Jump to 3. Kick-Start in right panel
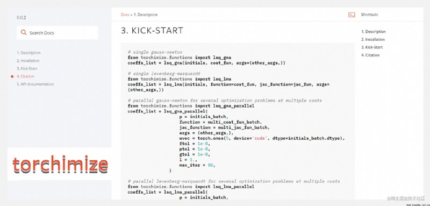Viewport: 430px width, 206px height. pos(372,47)
